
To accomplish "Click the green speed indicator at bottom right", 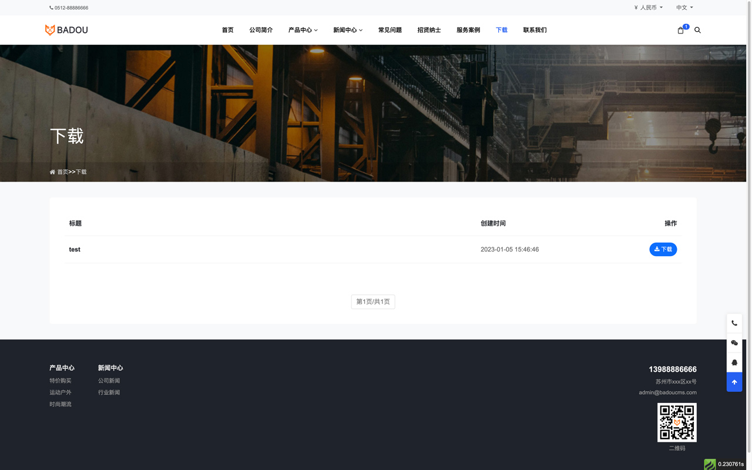I will (709, 464).
